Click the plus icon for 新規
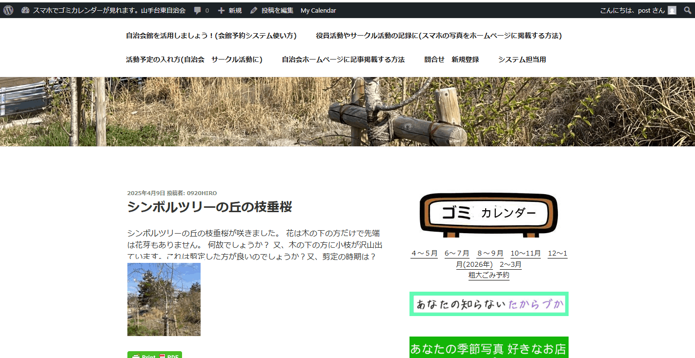Image resolution: width=695 pixels, height=358 pixels. pyautogui.click(x=221, y=10)
